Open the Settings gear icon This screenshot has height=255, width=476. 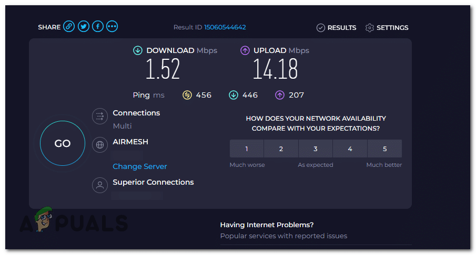point(370,28)
